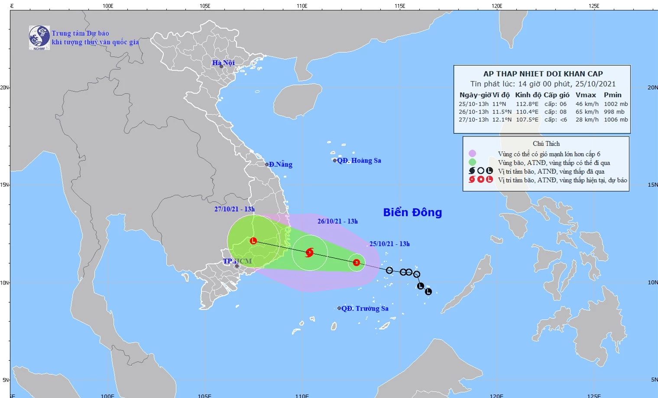Screen dimensions: 658x398
Task: Click the 'Biển Đông' sea label
Action: (x=412, y=212)
